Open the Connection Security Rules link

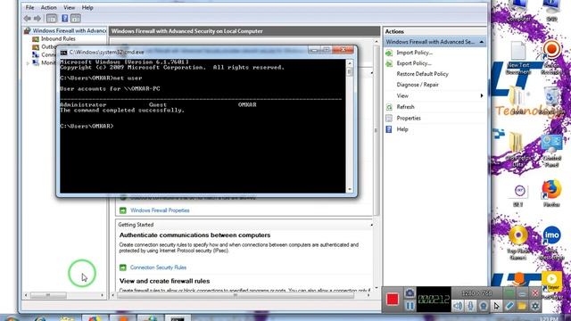click(158, 267)
